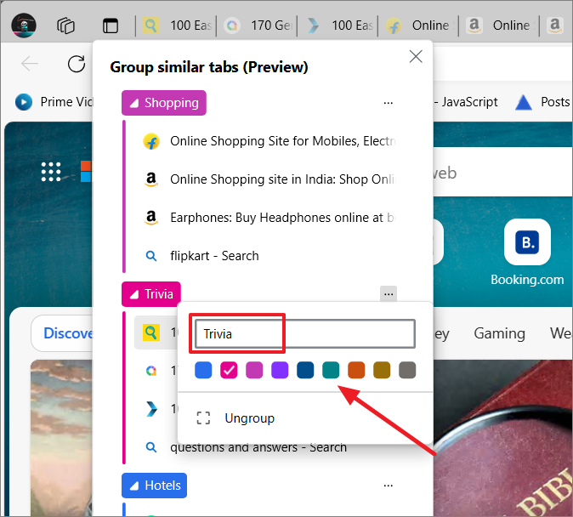The width and height of the screenshot is (573, 517).
Task: Open the JavaScript bookmark
Action: click(x=466, y=102)
